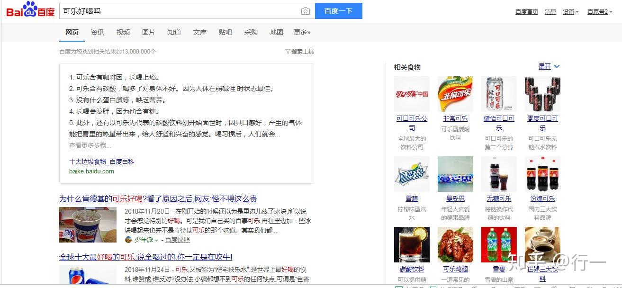Switch to the 地图 tab
Image resolution: width=622 pixels, height=288 pixels.
[277, 32]
